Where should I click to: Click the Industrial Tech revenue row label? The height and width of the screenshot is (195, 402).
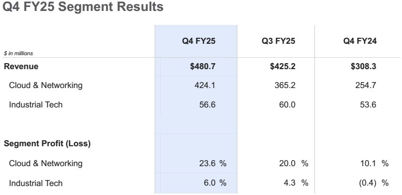pos(36,104)
